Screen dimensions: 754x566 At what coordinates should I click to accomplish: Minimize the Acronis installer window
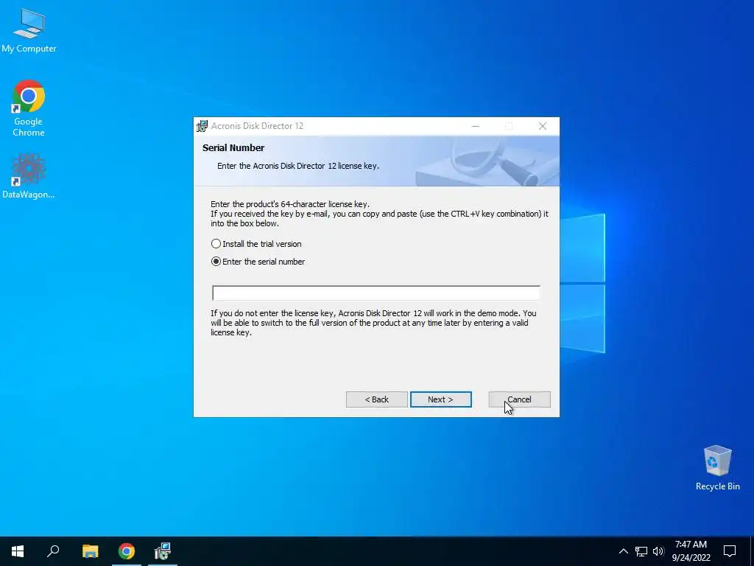point(476,126)
